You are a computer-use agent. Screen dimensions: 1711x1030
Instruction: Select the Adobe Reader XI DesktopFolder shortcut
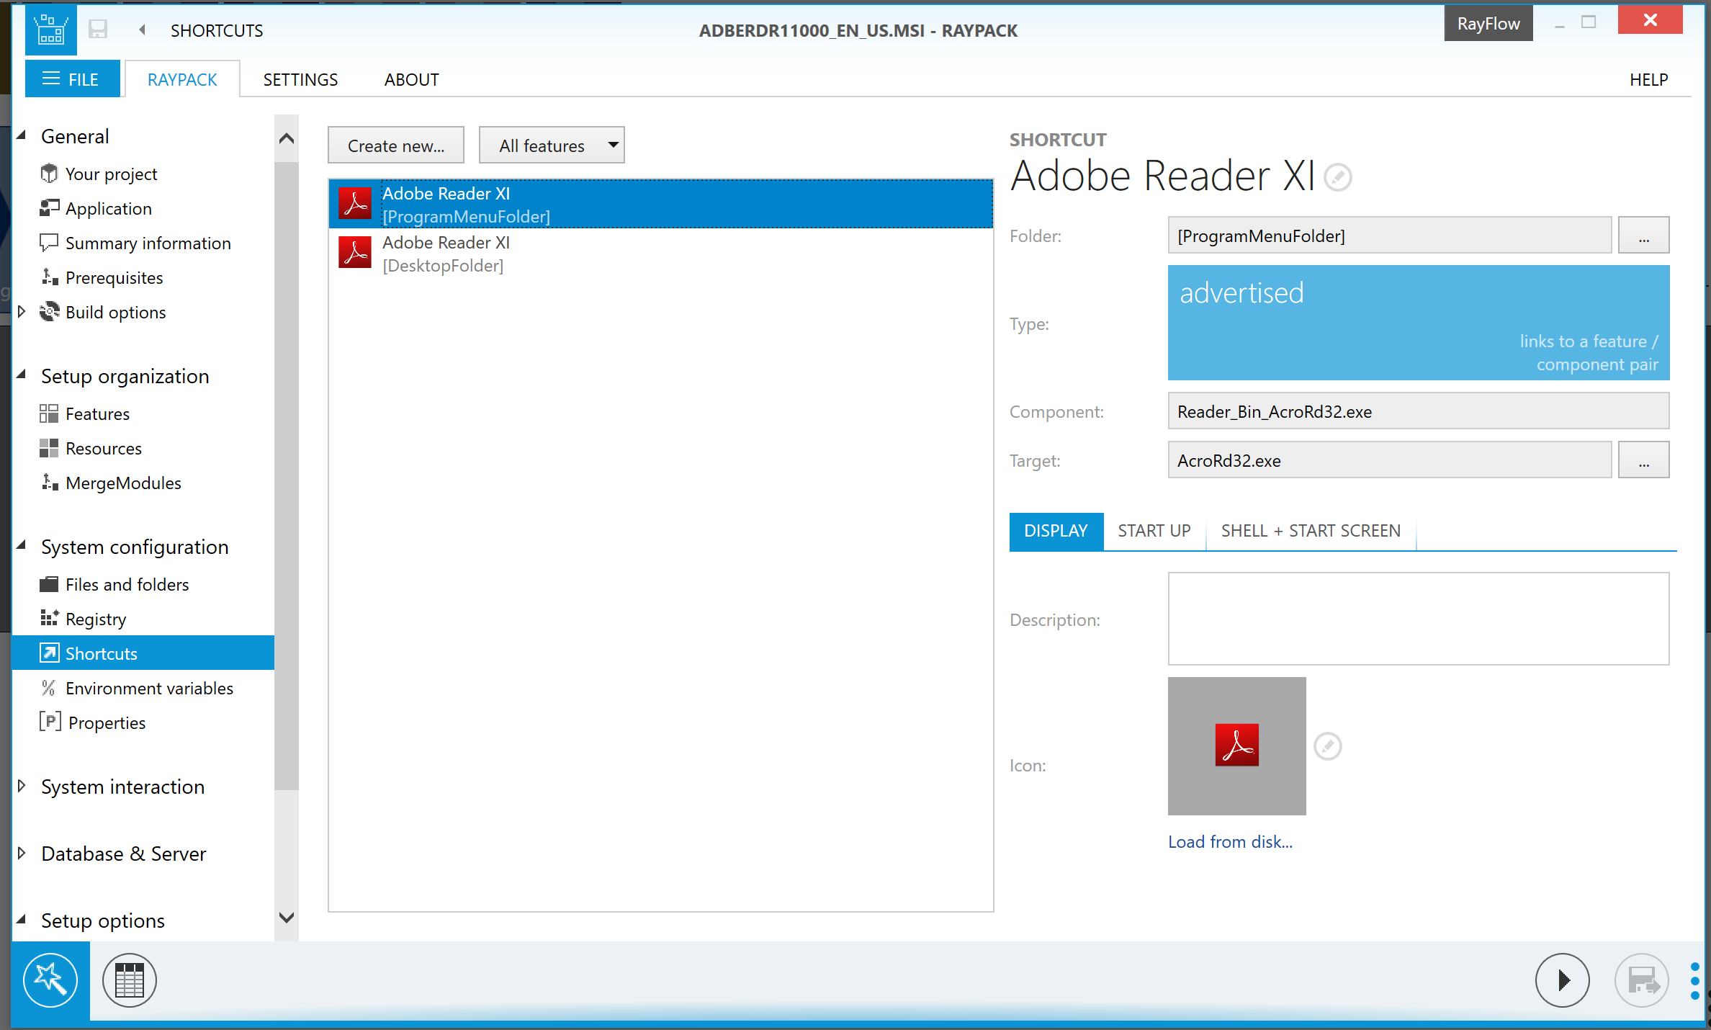click(660, 254)
